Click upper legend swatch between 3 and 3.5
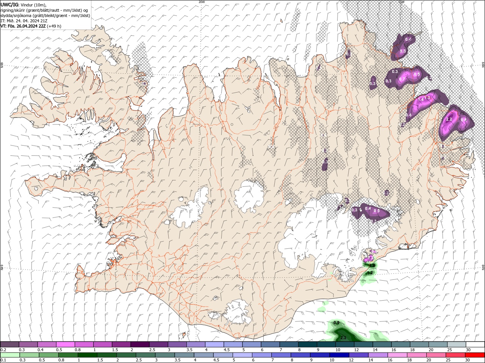 click(x=177, y=344)
